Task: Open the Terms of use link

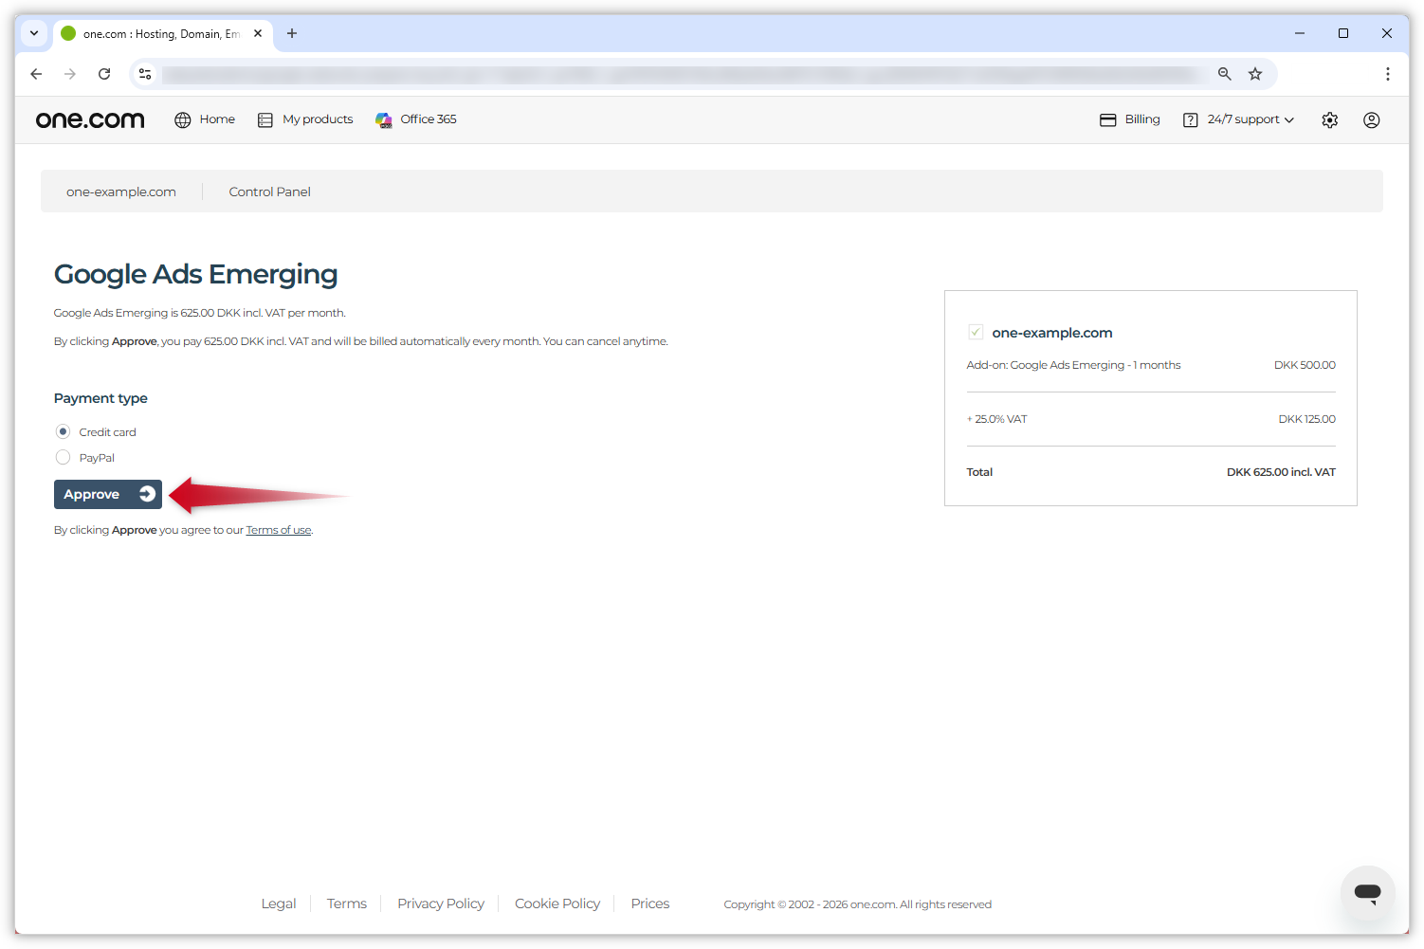Action: point(279,530)
